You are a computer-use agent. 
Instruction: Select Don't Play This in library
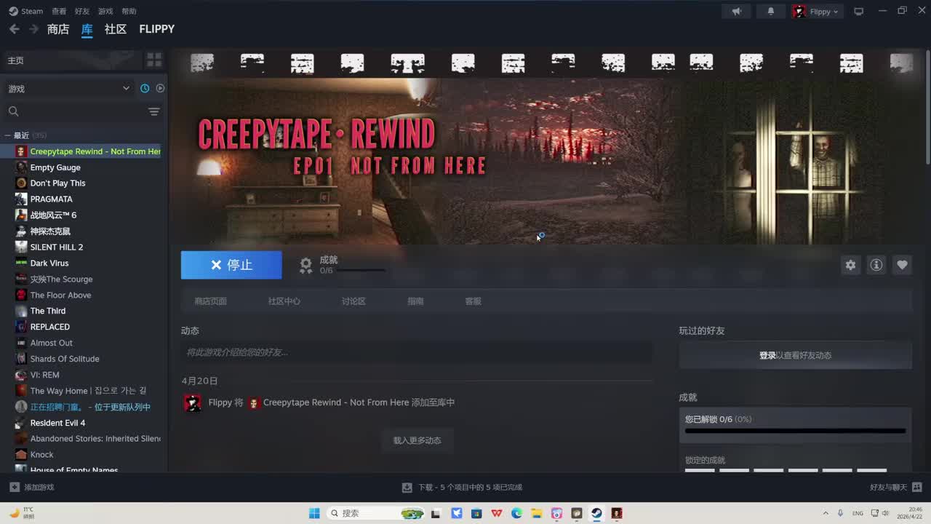click(x=57, y=183)
